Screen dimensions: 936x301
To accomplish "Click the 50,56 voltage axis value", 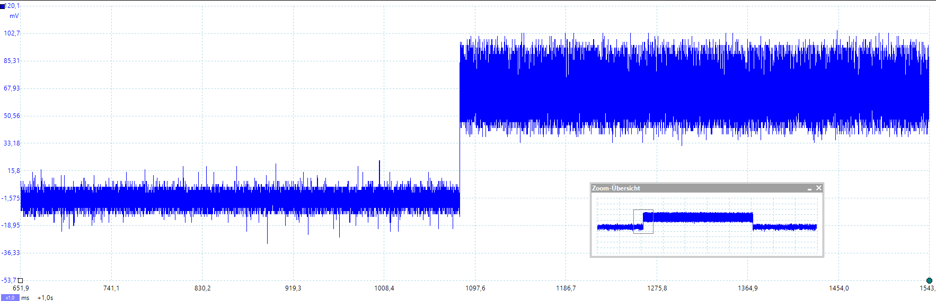I will 12,115.
